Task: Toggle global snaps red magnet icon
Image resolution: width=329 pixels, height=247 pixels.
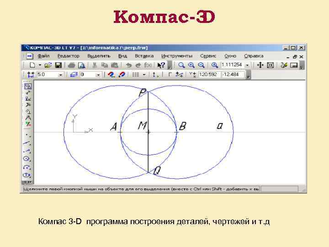Action: click(111, 75)
